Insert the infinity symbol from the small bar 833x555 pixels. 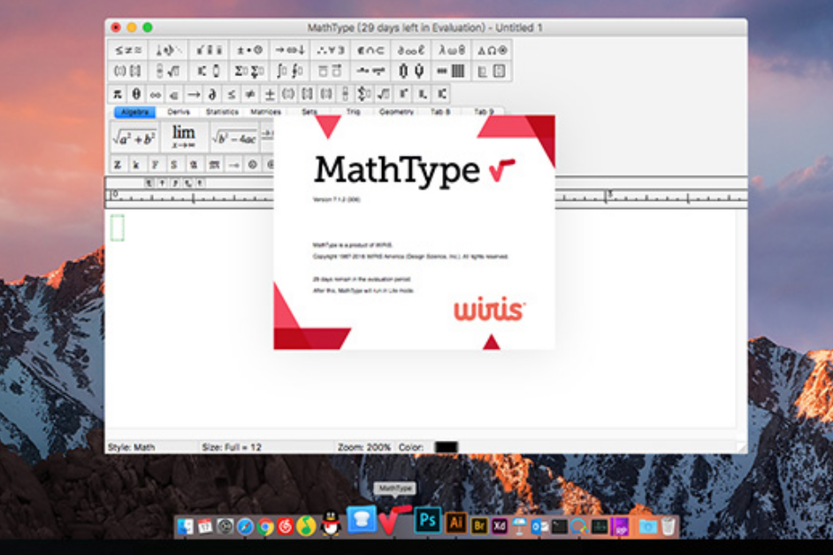(x=156, y=94)
